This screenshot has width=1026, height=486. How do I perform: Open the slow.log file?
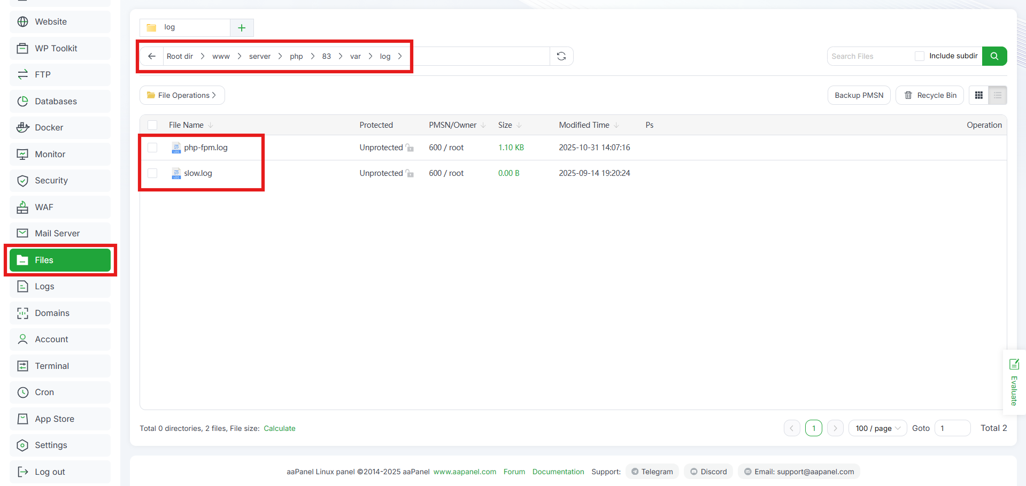(x=198, y=173)
